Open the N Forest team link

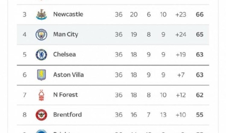[x=65, y=95]
